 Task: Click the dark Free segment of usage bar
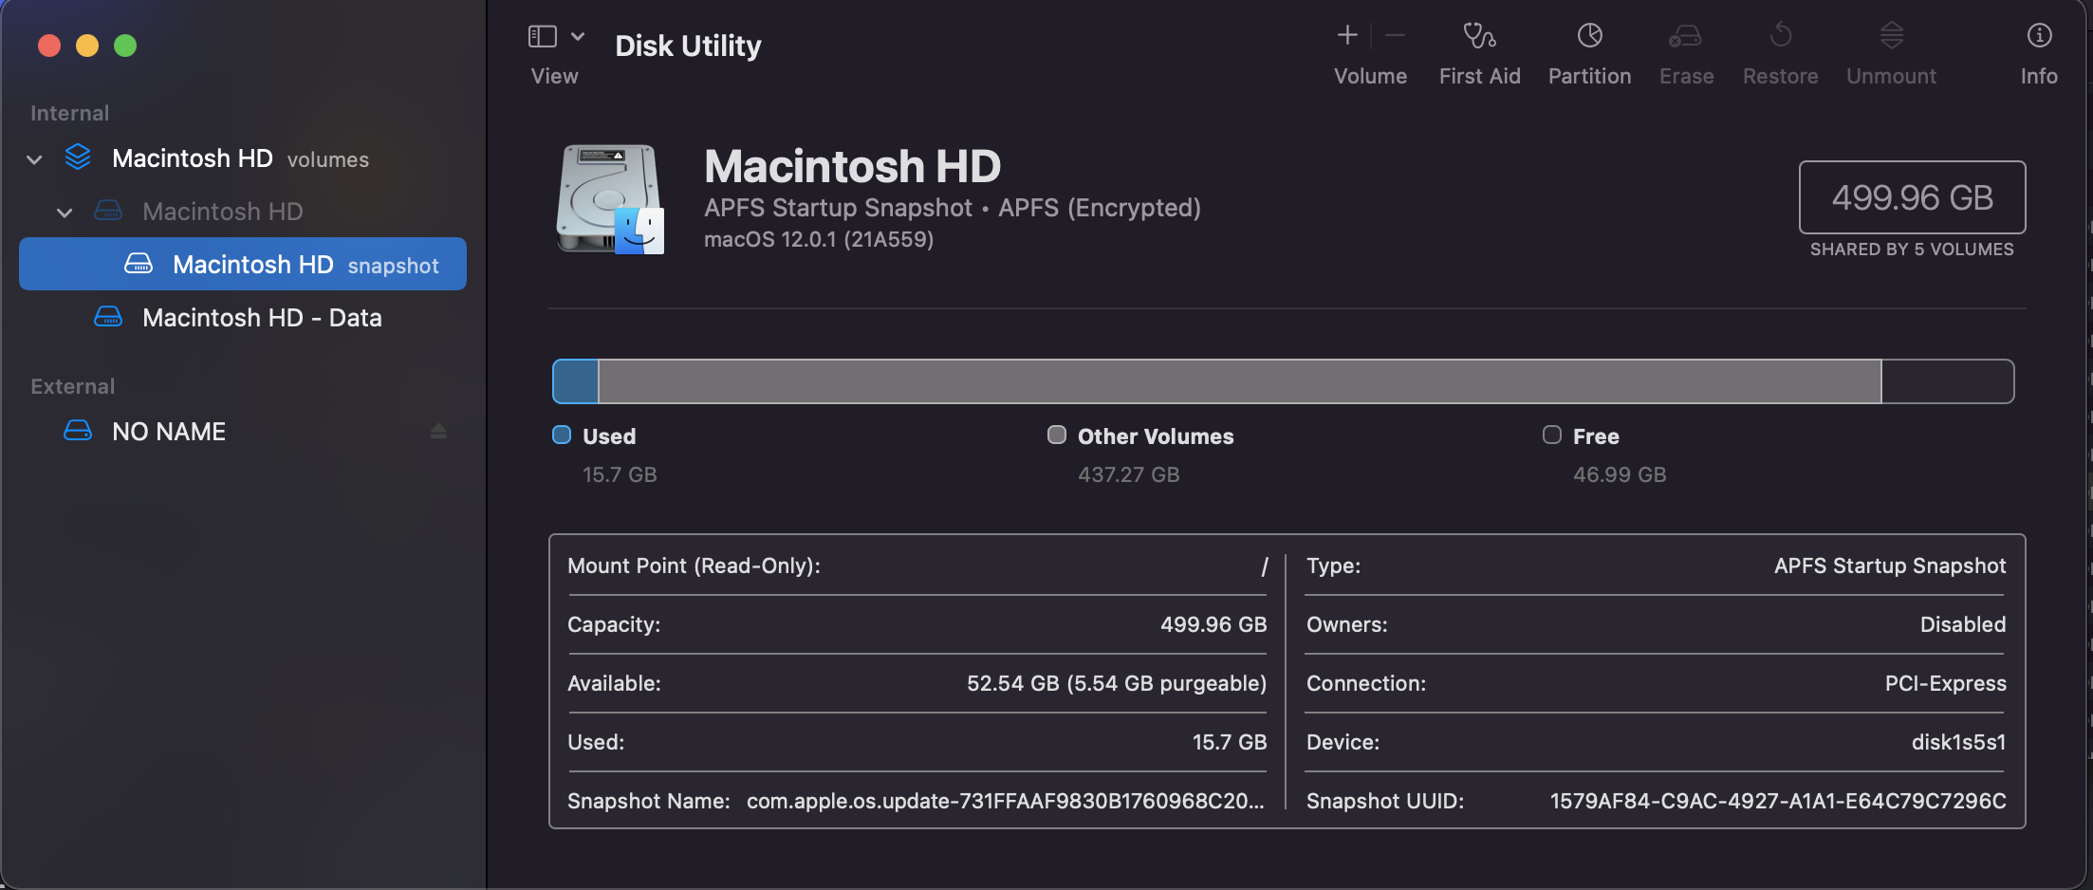coord(1947,381)
